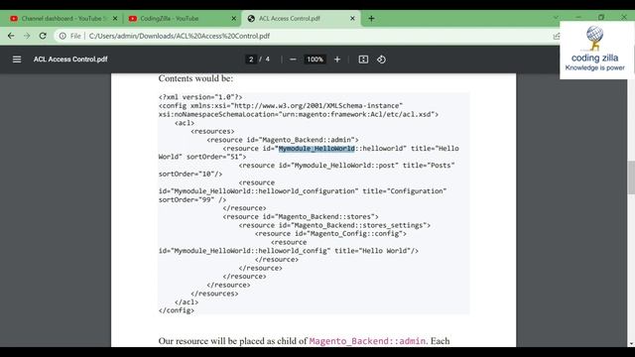Click the <?xml version="1.0"?> line

tap(200, 97)
